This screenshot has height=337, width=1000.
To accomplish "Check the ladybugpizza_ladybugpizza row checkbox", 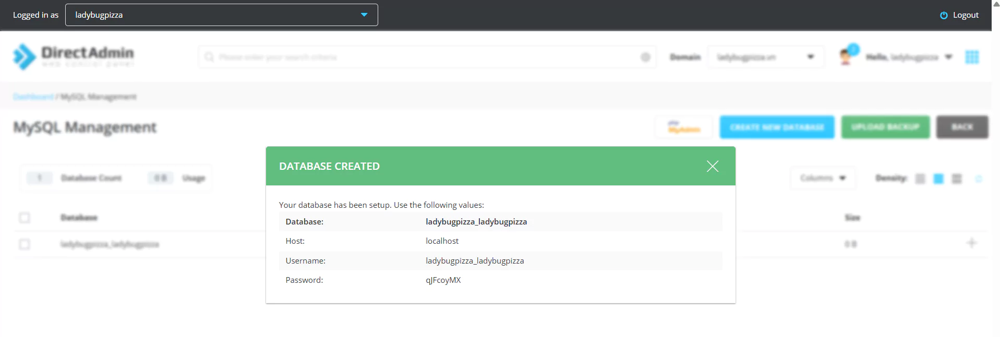I will point(25,244).
